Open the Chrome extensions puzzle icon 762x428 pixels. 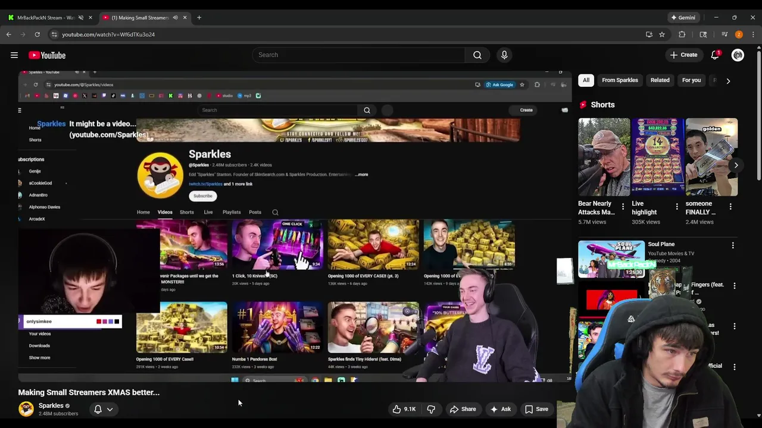[682, 34]
